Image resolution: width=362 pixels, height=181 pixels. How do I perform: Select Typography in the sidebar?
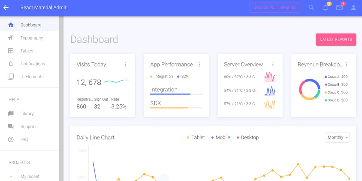coord(29,38)
